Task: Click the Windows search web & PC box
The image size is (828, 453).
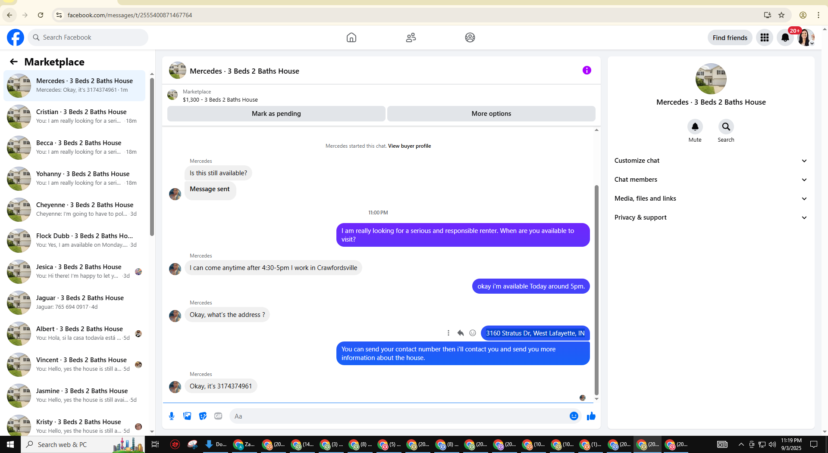Action: point(84,444)
